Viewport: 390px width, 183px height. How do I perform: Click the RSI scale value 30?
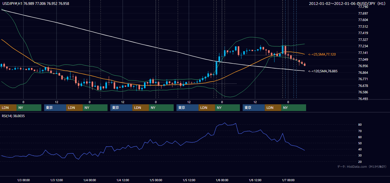coord(360,155)
